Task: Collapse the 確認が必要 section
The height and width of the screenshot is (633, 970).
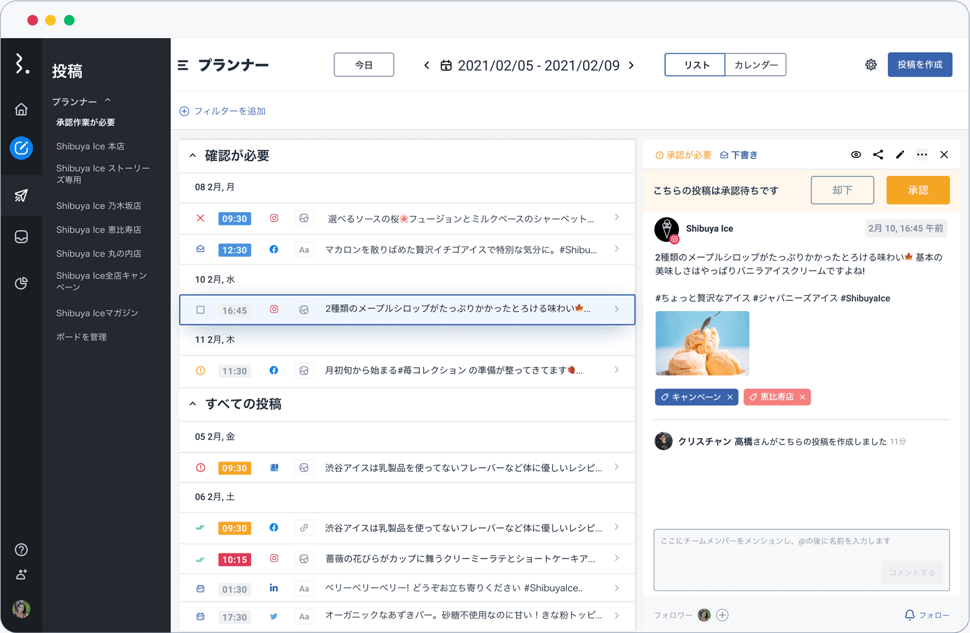Action: click(193, 156)
